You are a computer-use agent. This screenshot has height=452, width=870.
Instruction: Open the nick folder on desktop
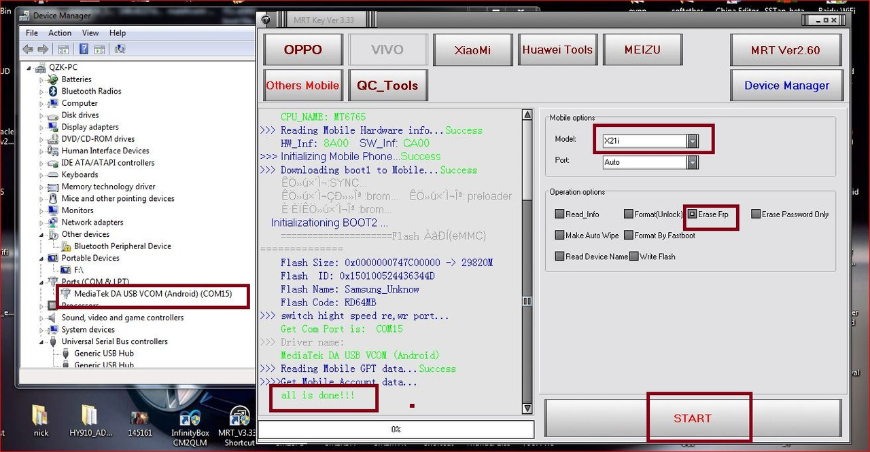(40, 415)
